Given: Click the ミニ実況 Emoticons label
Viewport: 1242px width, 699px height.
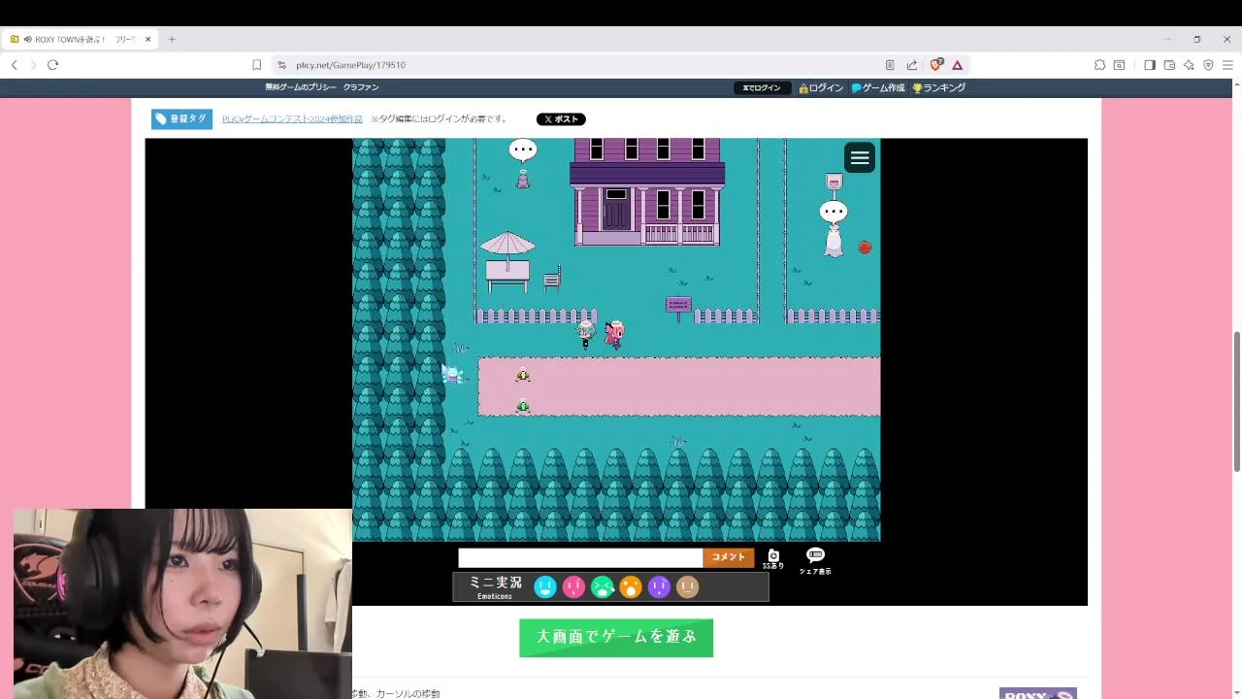Looking at the screenshot, I should (495, 586).
